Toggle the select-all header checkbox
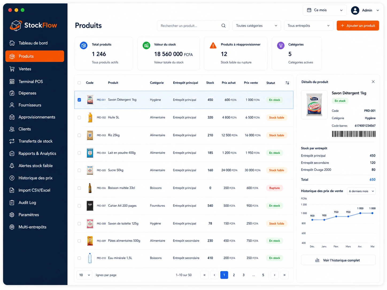 coord(79,83)
